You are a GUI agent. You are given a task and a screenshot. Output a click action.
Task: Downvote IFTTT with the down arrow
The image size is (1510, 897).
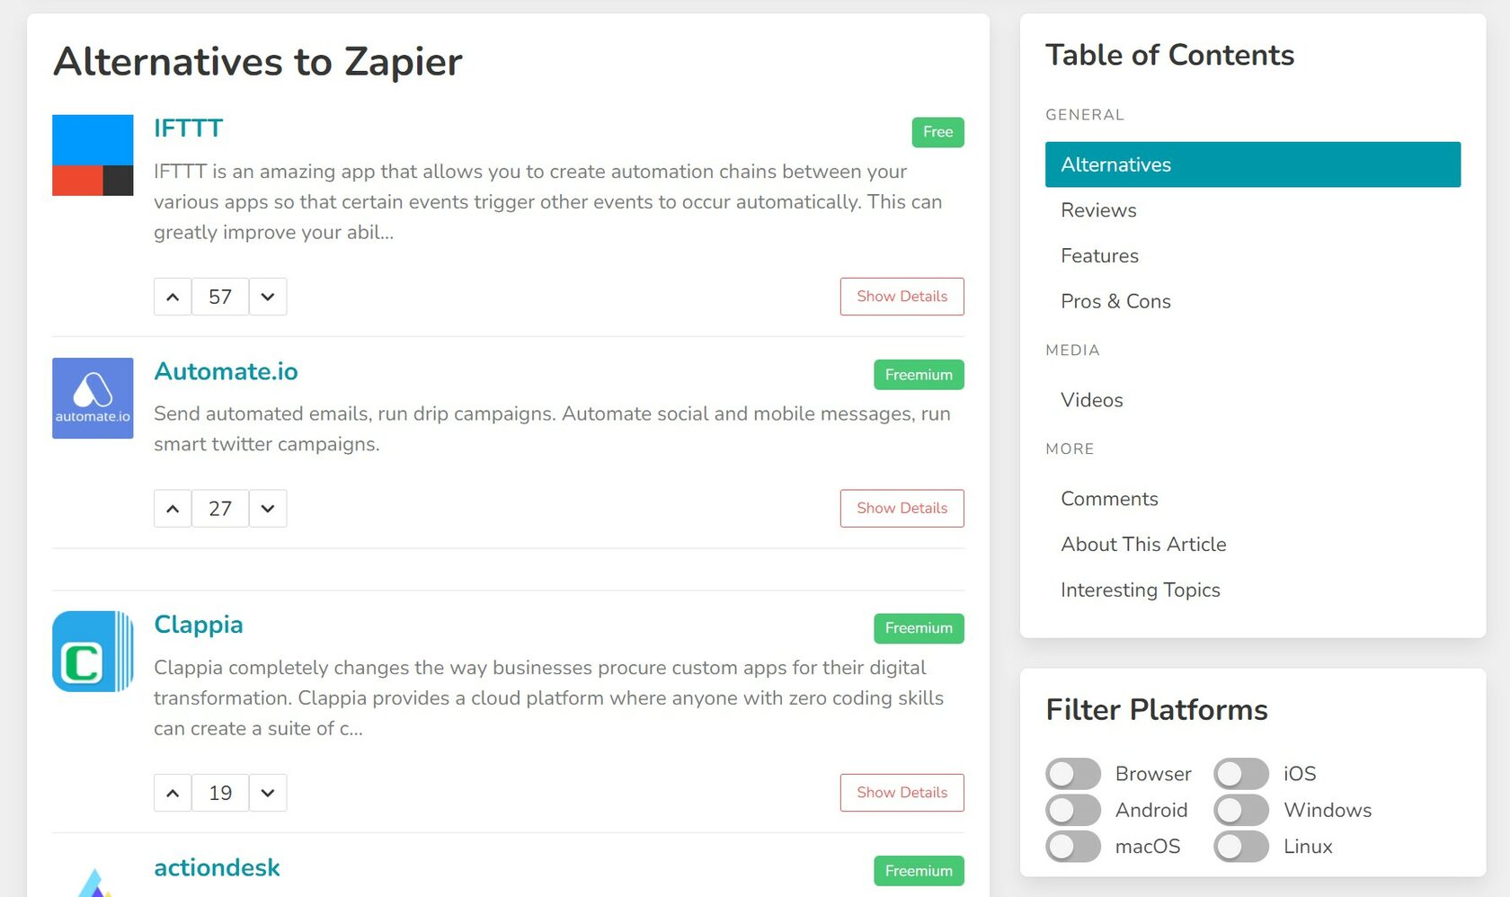[268, 297]
